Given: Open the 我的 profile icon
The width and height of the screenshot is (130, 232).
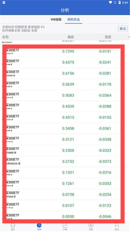Looking at the screenshot, I should click(x=117, y=226).
